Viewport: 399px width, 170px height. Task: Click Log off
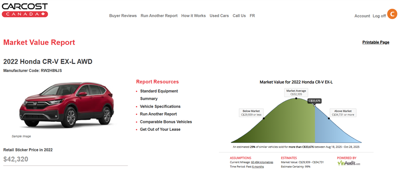[x=379, y=16]
